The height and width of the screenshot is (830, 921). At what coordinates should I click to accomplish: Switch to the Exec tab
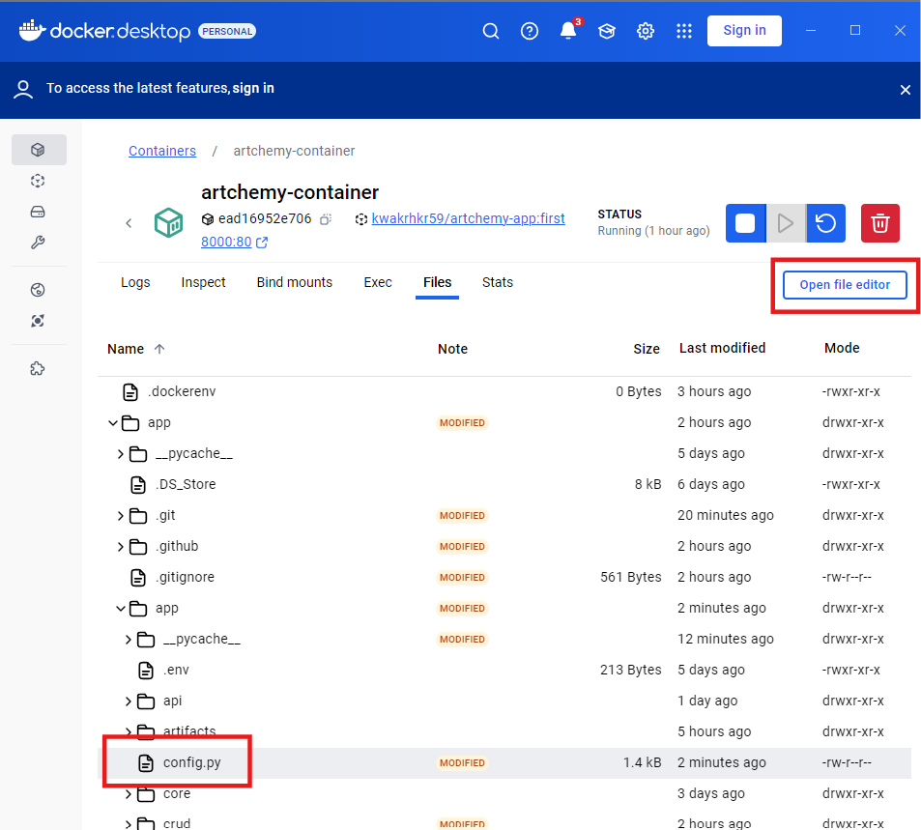[378, 282]
